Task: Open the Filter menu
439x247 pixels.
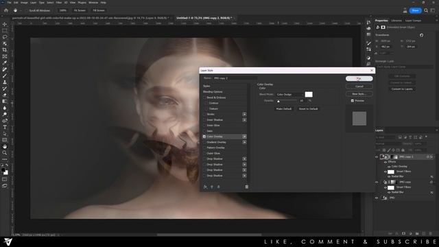Action: tap(59, 3)
